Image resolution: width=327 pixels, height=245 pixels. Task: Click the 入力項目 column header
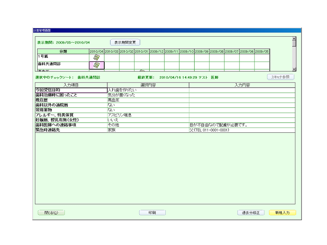pyautogui.click(x=71, y=85)
